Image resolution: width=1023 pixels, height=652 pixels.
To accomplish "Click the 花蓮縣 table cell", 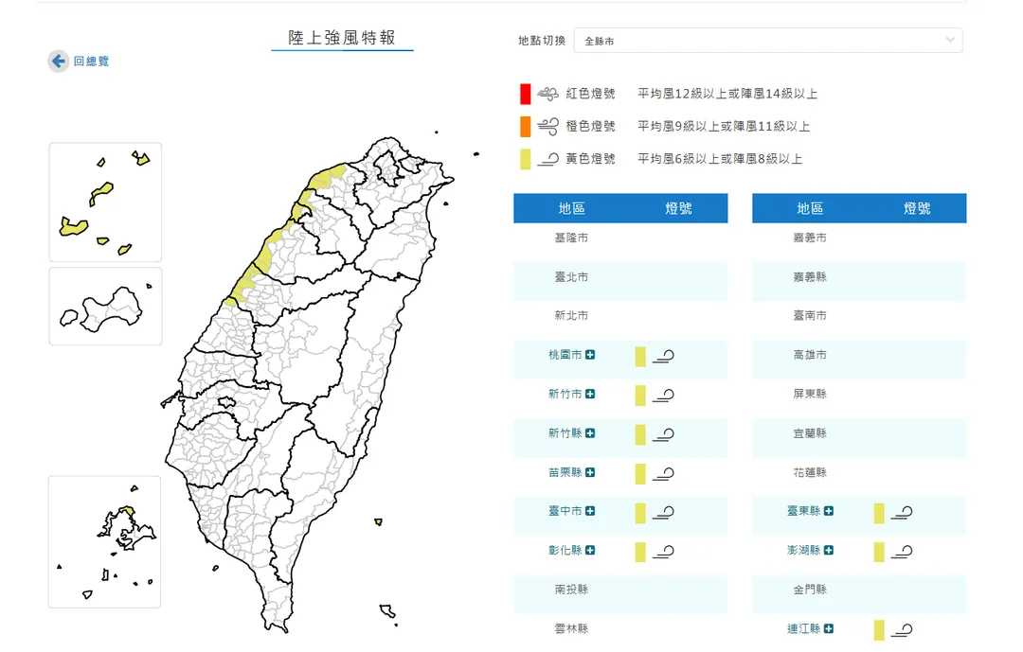I will coord(810,472).
